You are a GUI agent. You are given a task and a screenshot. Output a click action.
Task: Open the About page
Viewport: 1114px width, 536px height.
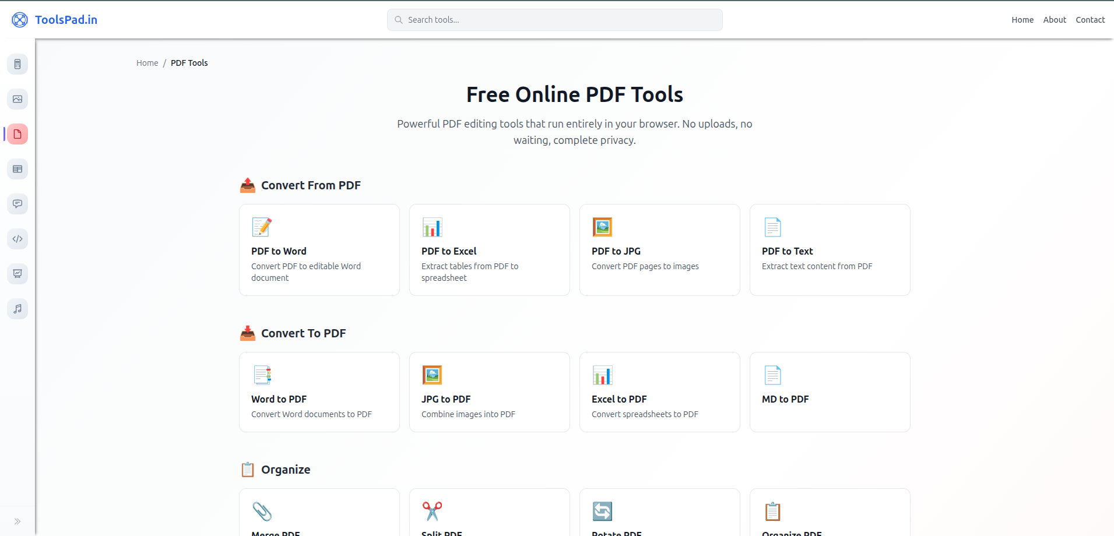1055,19
